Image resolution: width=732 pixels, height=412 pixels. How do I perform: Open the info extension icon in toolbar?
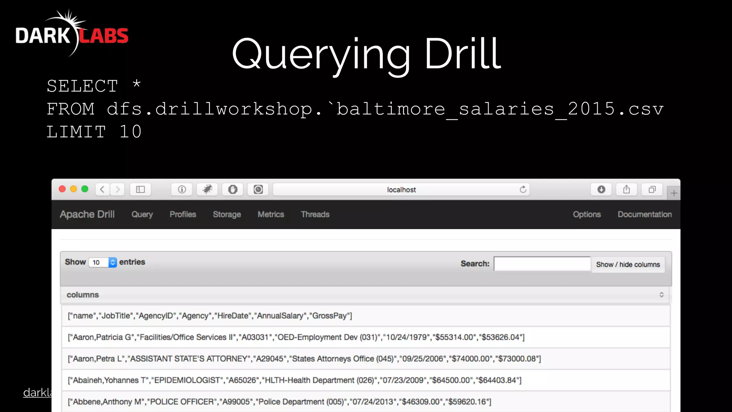[x=182, y=189]
